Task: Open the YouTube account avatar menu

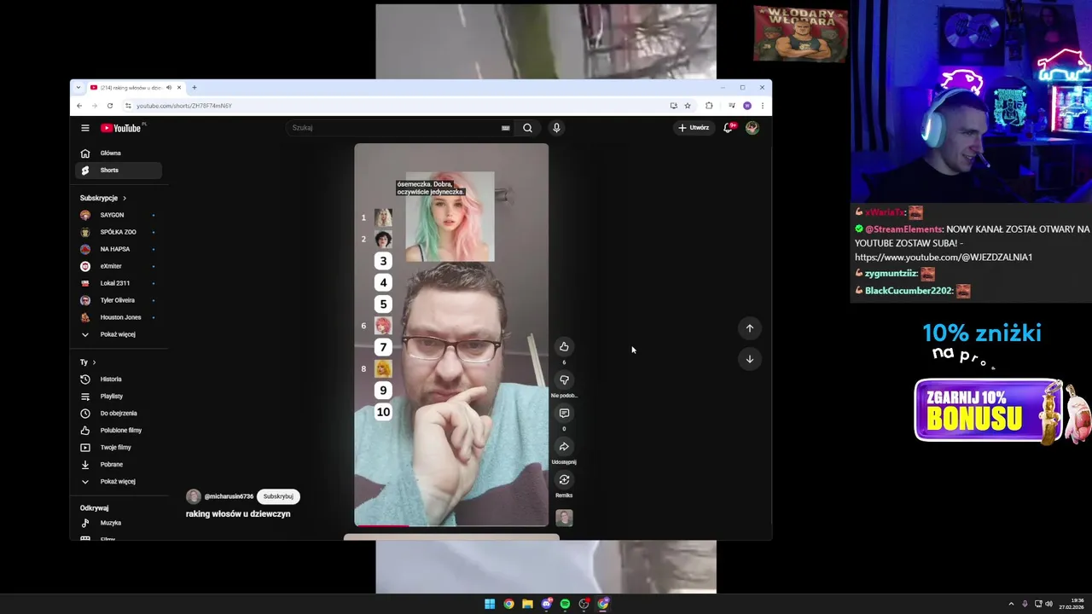Action: point(752,128)
